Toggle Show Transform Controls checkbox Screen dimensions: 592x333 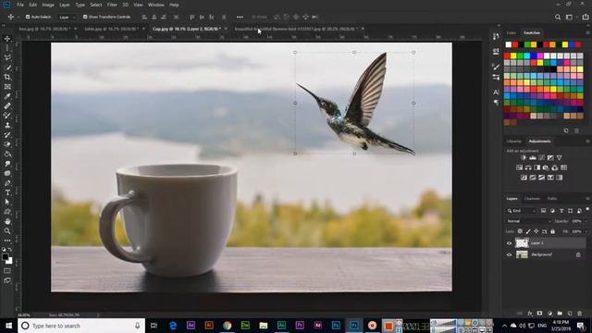point(85,17)
